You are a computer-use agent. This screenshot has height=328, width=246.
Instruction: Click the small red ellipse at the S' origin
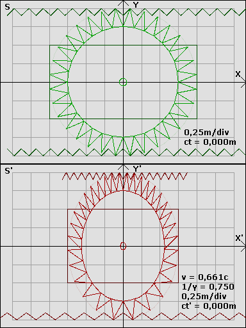pos(123,246)
